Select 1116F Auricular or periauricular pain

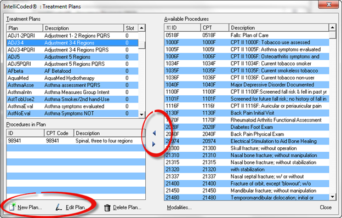[x=247, y=106]
